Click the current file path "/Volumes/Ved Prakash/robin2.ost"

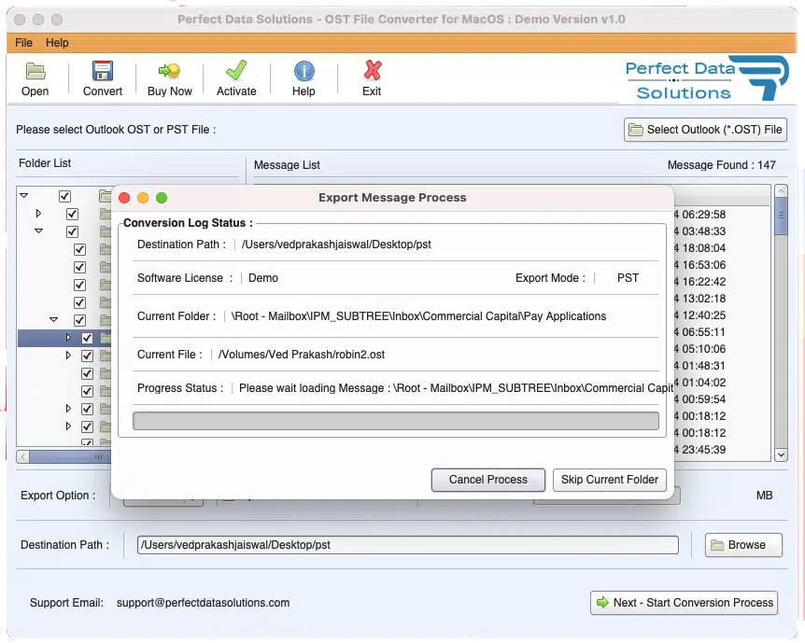(x=302, y=355)
